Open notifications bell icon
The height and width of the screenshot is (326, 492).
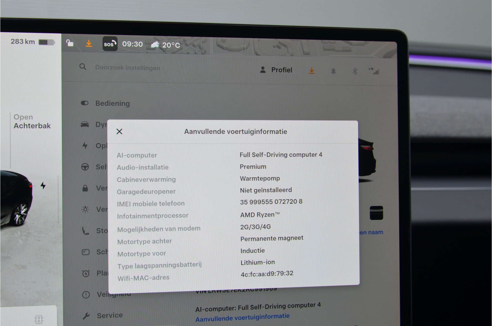333,71
